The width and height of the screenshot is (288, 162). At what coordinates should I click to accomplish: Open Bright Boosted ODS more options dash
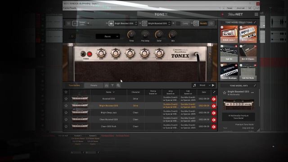(x=252, y=93)
